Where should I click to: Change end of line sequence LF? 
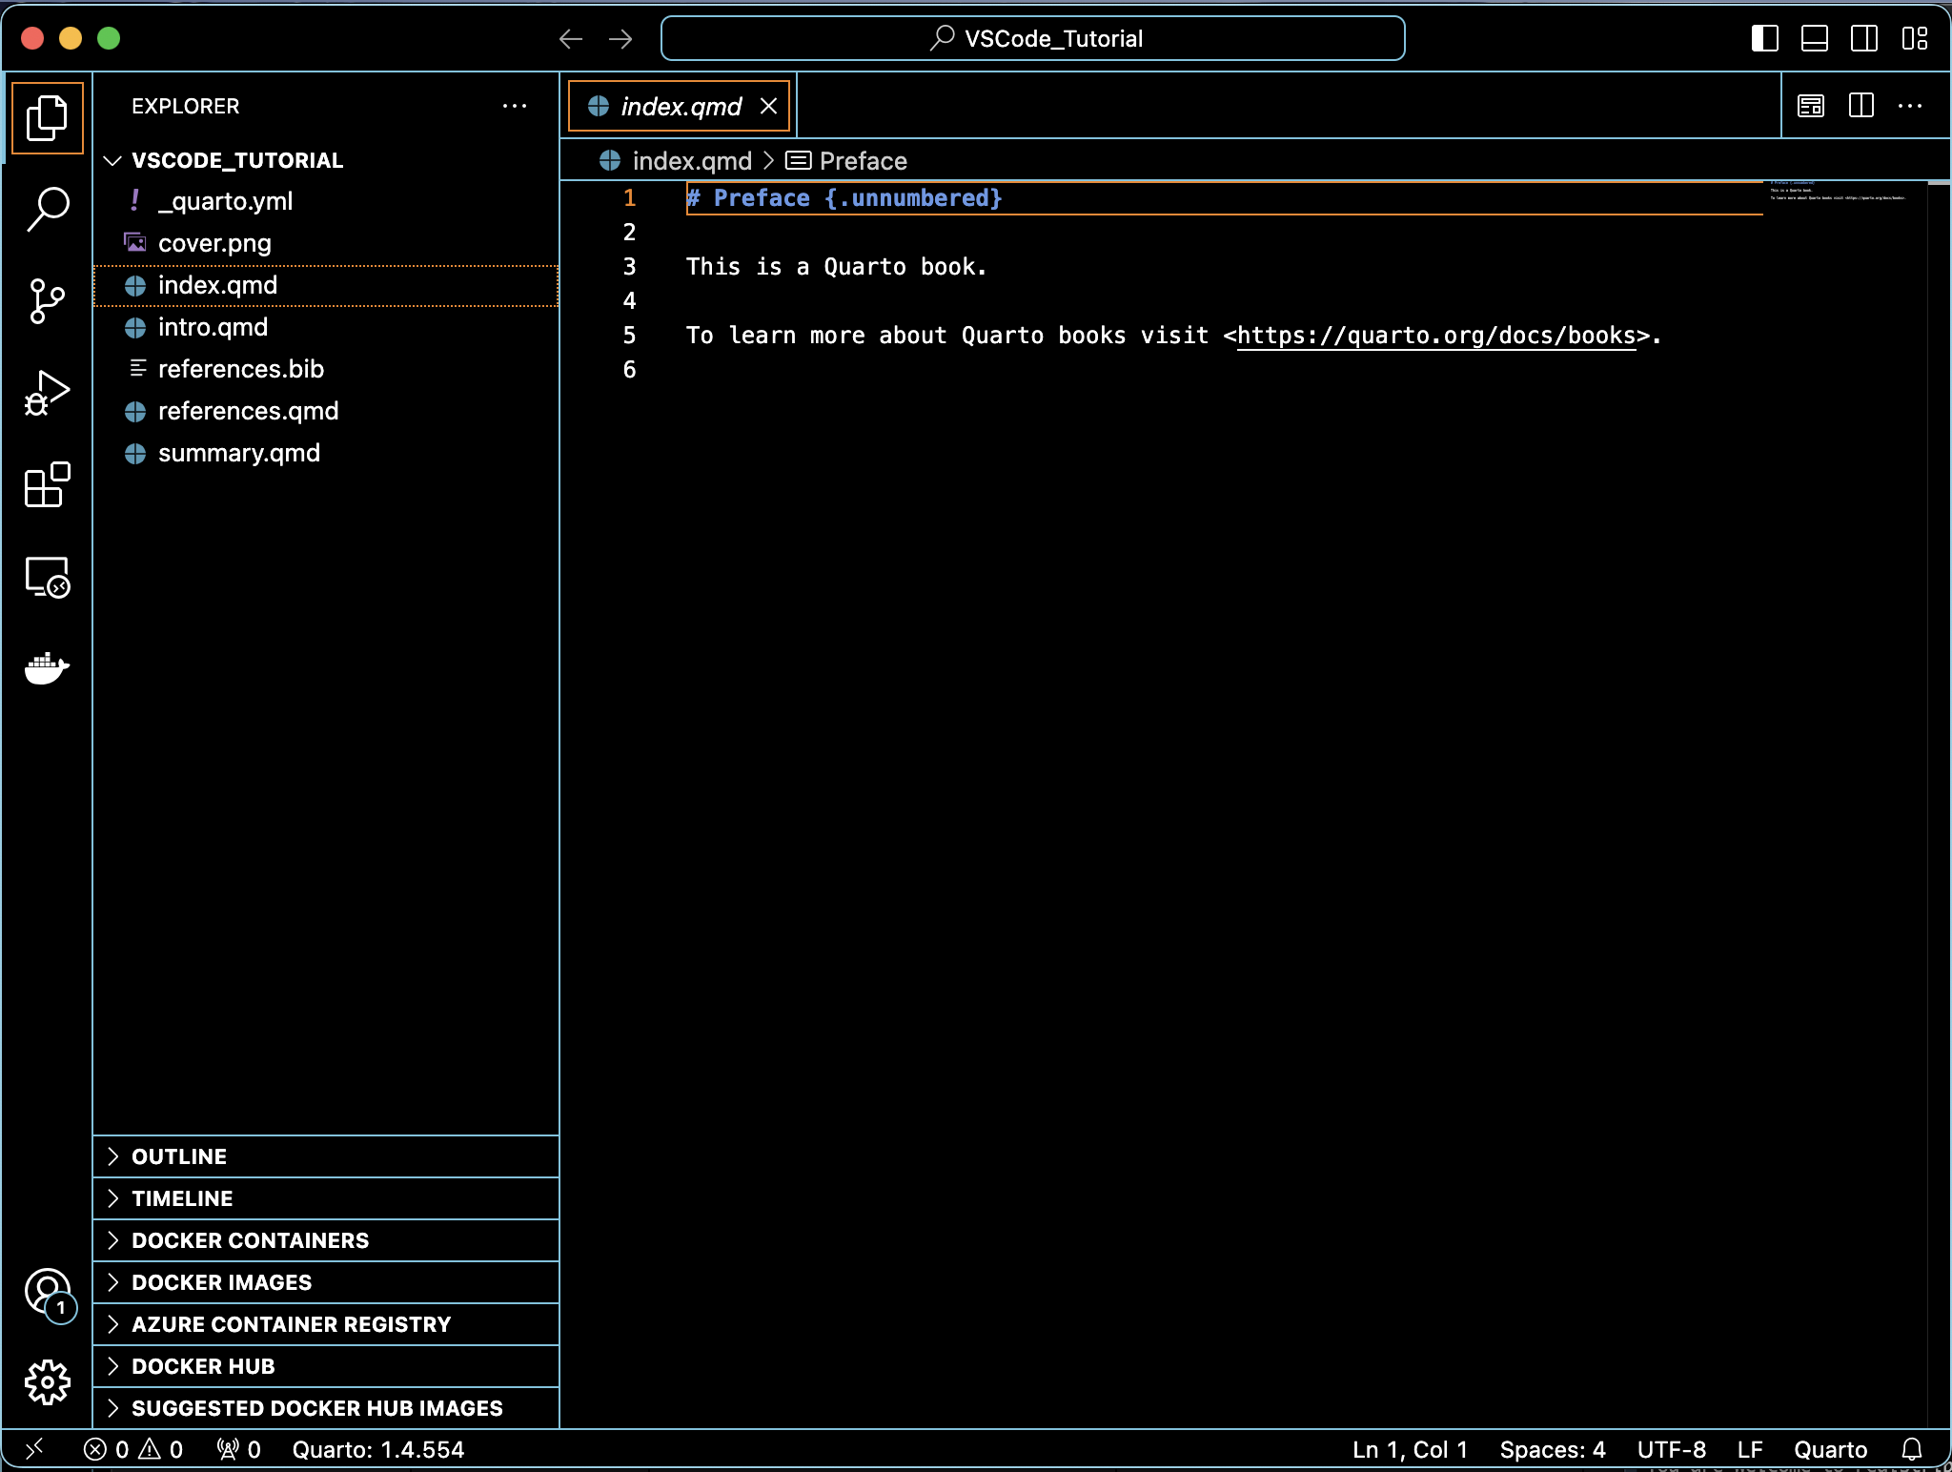pyautogui.click(x=1750, y=1449)
